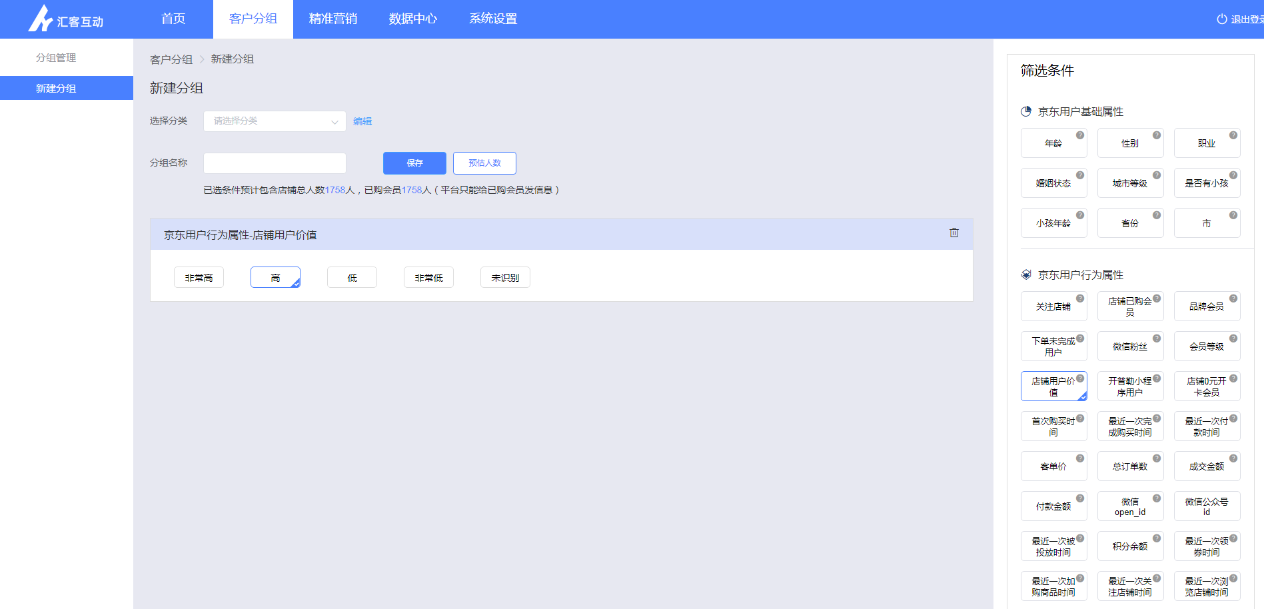Open the 数据中心 tab
The height and width of the screenshot is (609, 1264).
(x=413, y=19)
